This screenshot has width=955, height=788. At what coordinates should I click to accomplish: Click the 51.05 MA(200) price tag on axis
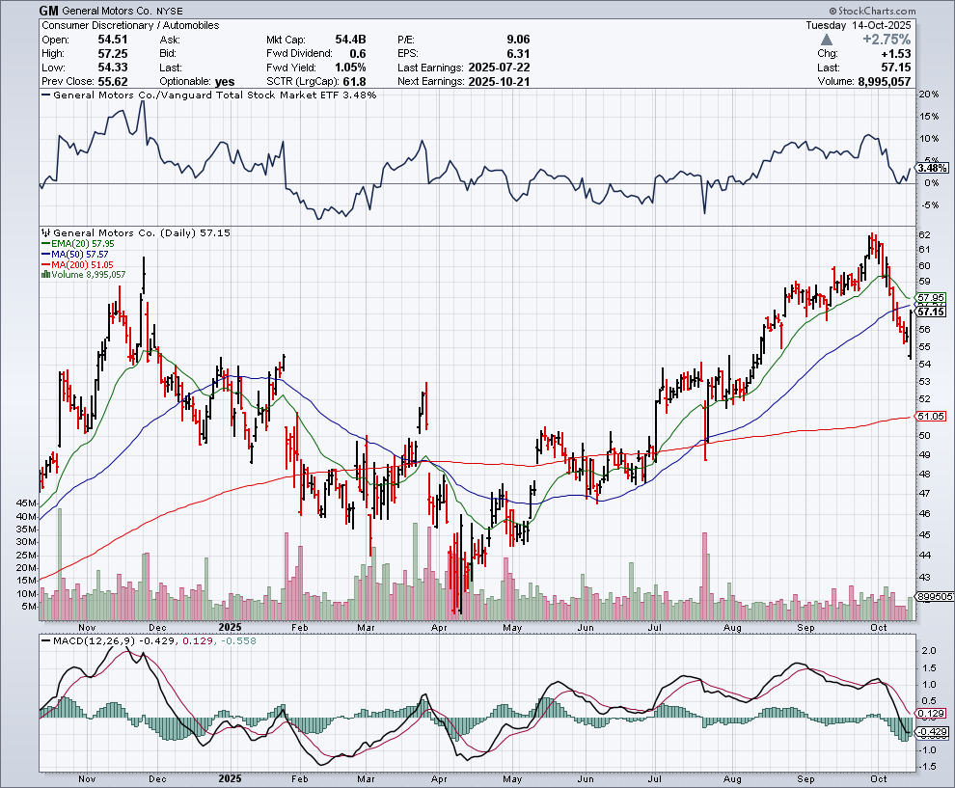[931, 417]
